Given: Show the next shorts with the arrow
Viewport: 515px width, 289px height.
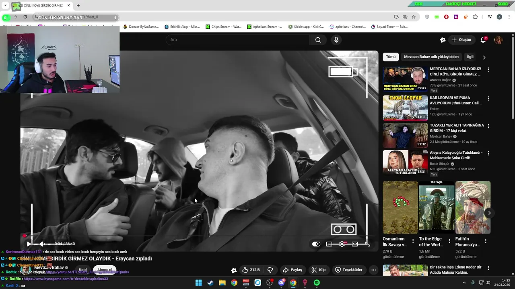Looking at the screenshot, I should (489, 213).
